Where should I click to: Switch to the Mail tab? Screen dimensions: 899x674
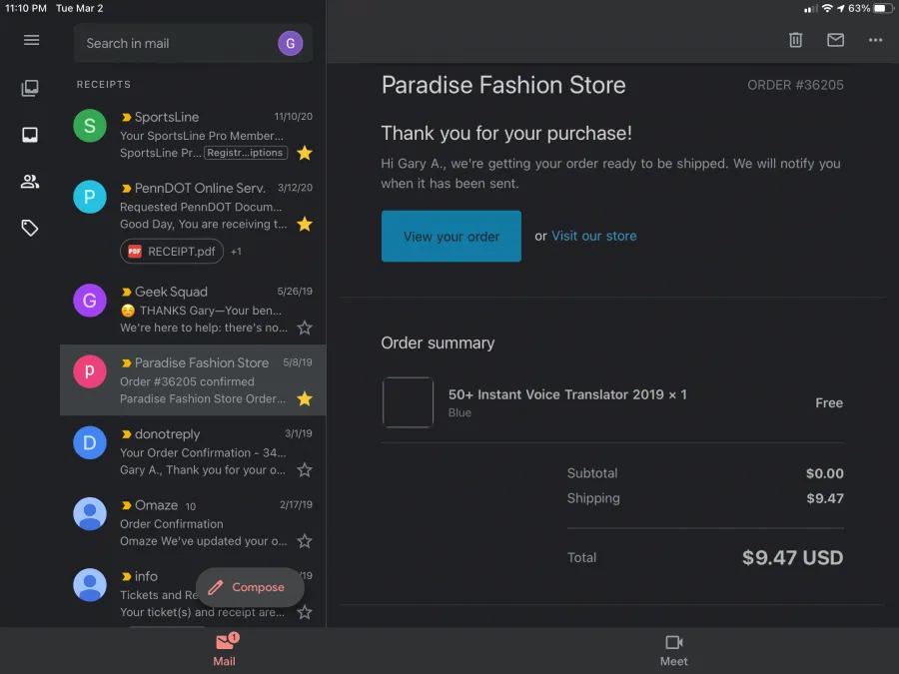point(225,650)
